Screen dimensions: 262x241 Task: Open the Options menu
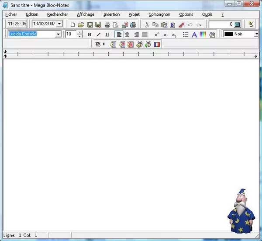click(186, 14)
